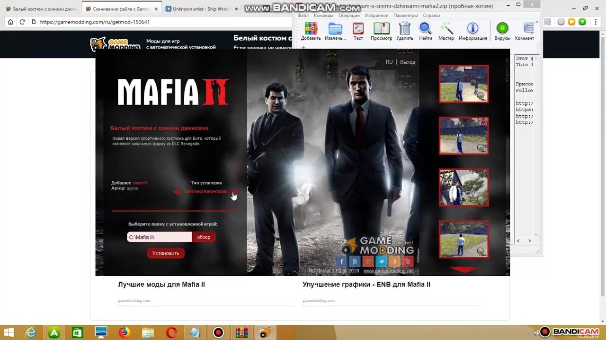The image size is (606, 340).
Task: Close the Скачивание файла browser tab
Action: [156, 8]
